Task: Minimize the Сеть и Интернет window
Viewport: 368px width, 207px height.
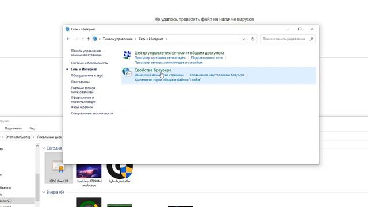Action: (x=287, y=29)
